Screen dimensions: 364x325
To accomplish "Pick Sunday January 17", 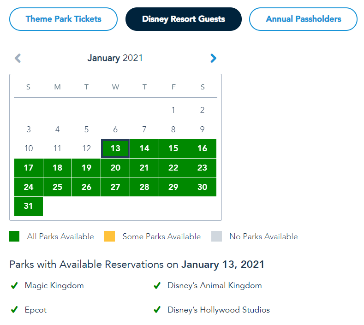I will [29, 168].
